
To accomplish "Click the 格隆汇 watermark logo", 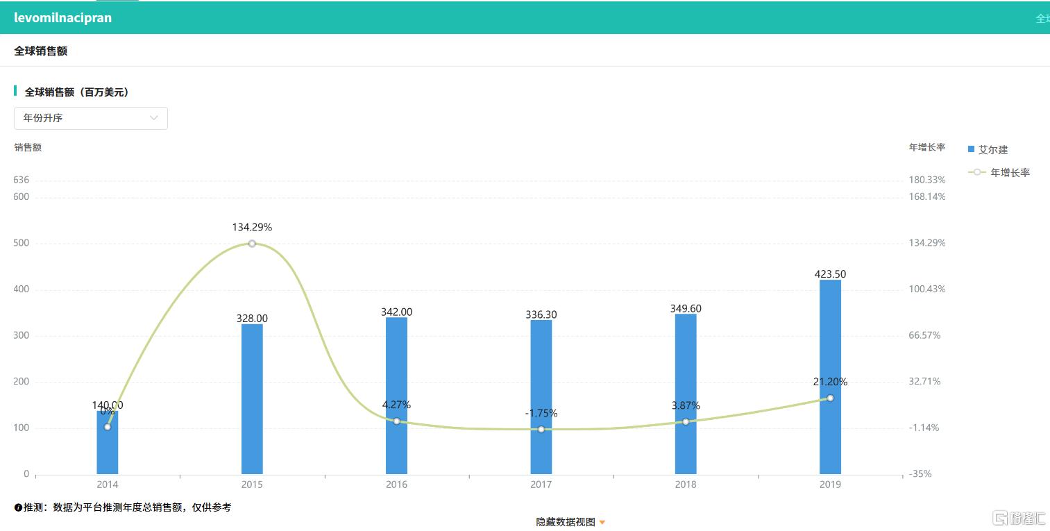I will (x=1019, y=518).
